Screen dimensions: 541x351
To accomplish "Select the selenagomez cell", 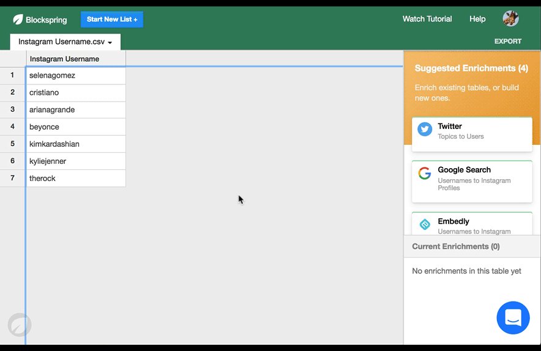I will tap(76, 75).
